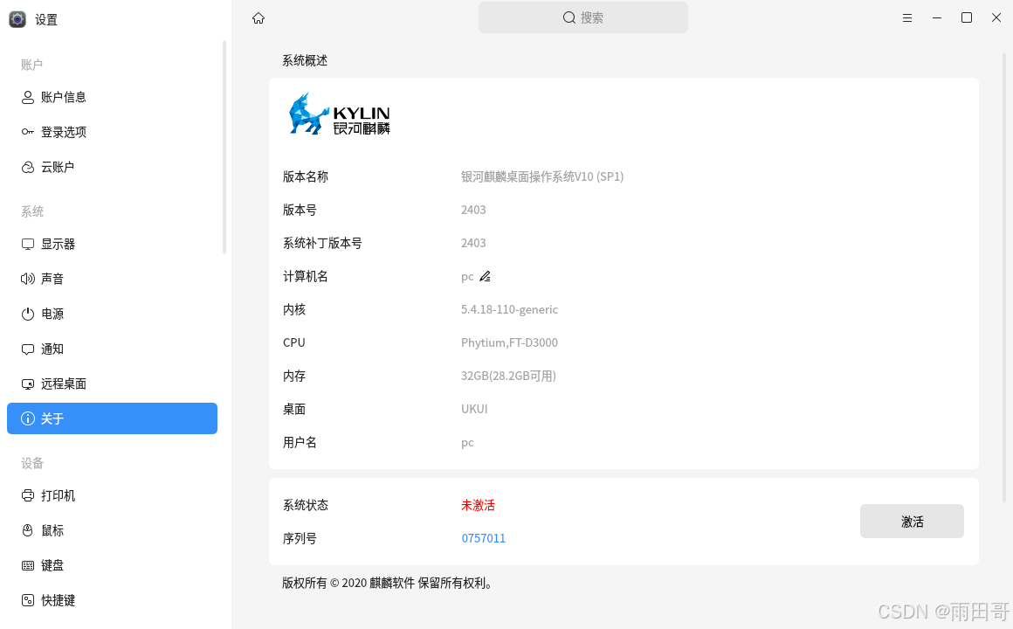Click the 账户信息 person icon
Screen dimensions: 1013x629
click(x=28, y=97)
